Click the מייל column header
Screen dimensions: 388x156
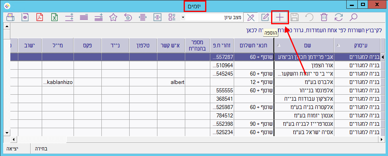coord(58,45)
